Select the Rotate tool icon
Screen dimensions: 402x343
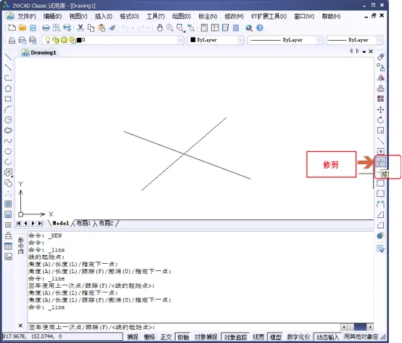381,120
